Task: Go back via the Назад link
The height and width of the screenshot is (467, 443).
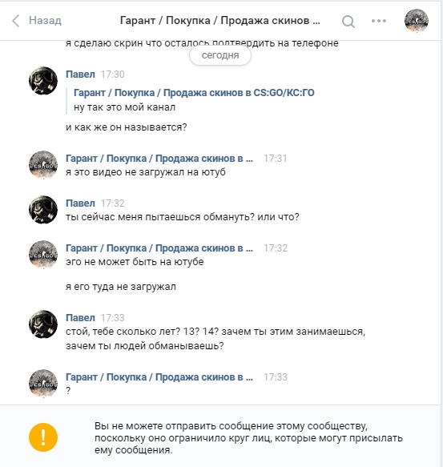Action: 45,21
